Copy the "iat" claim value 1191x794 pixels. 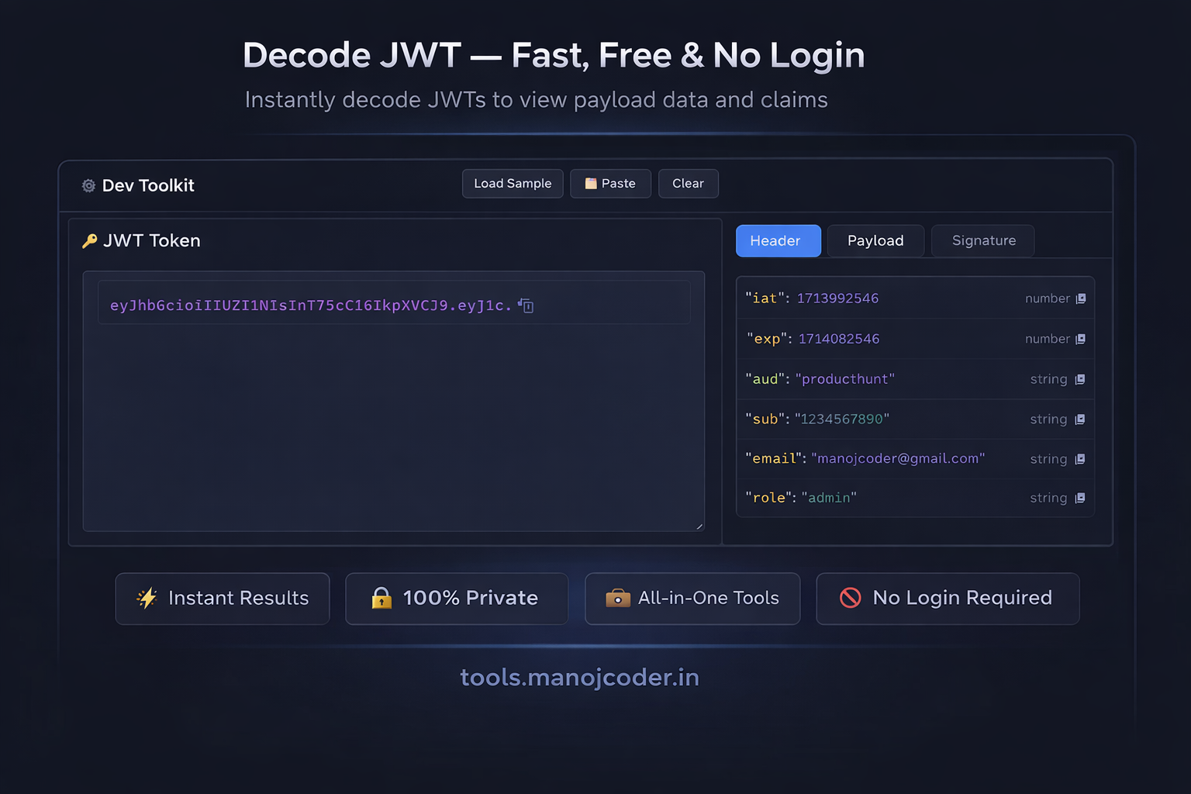[1080, 298]
